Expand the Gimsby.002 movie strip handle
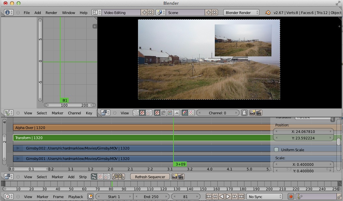Viewport: 343px width, 201px height. [18, 148]
